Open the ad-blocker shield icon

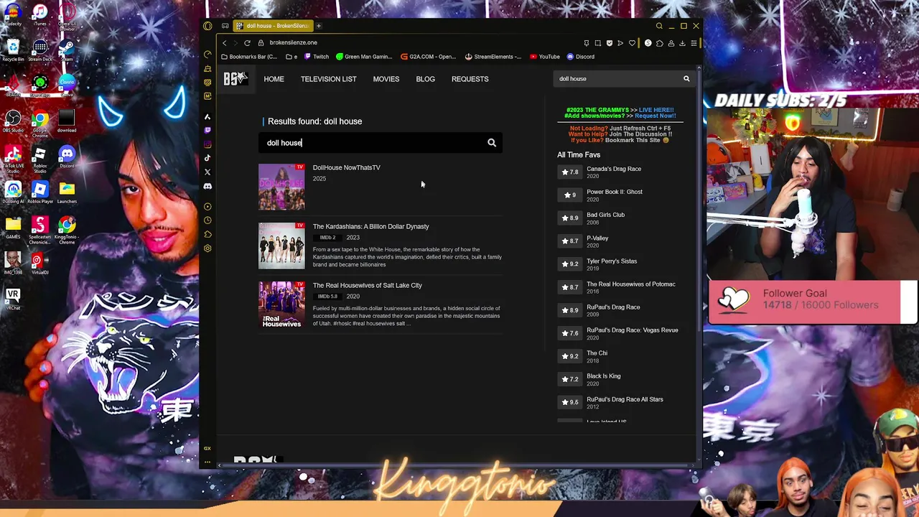[x=610, y=43]
